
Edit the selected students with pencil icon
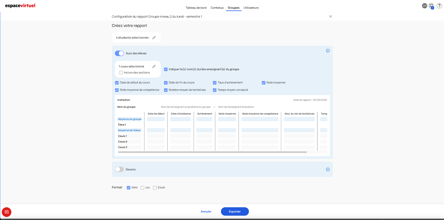coord(154,38)
